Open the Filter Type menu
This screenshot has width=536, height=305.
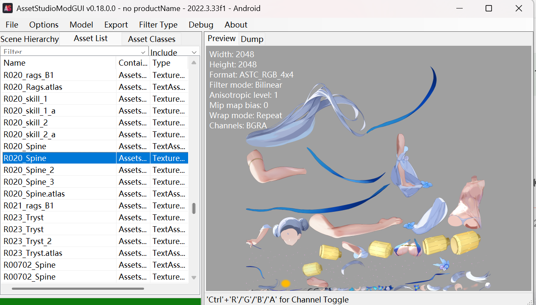point(158,25)
